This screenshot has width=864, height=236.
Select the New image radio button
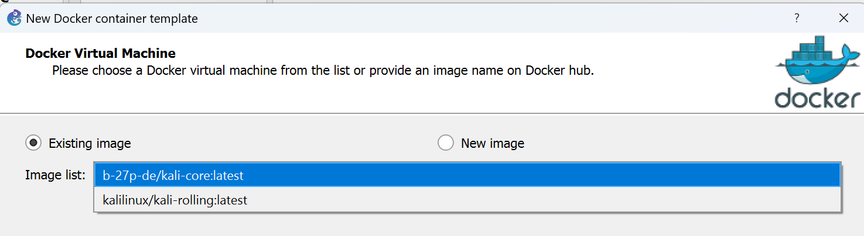click(446, 143)
